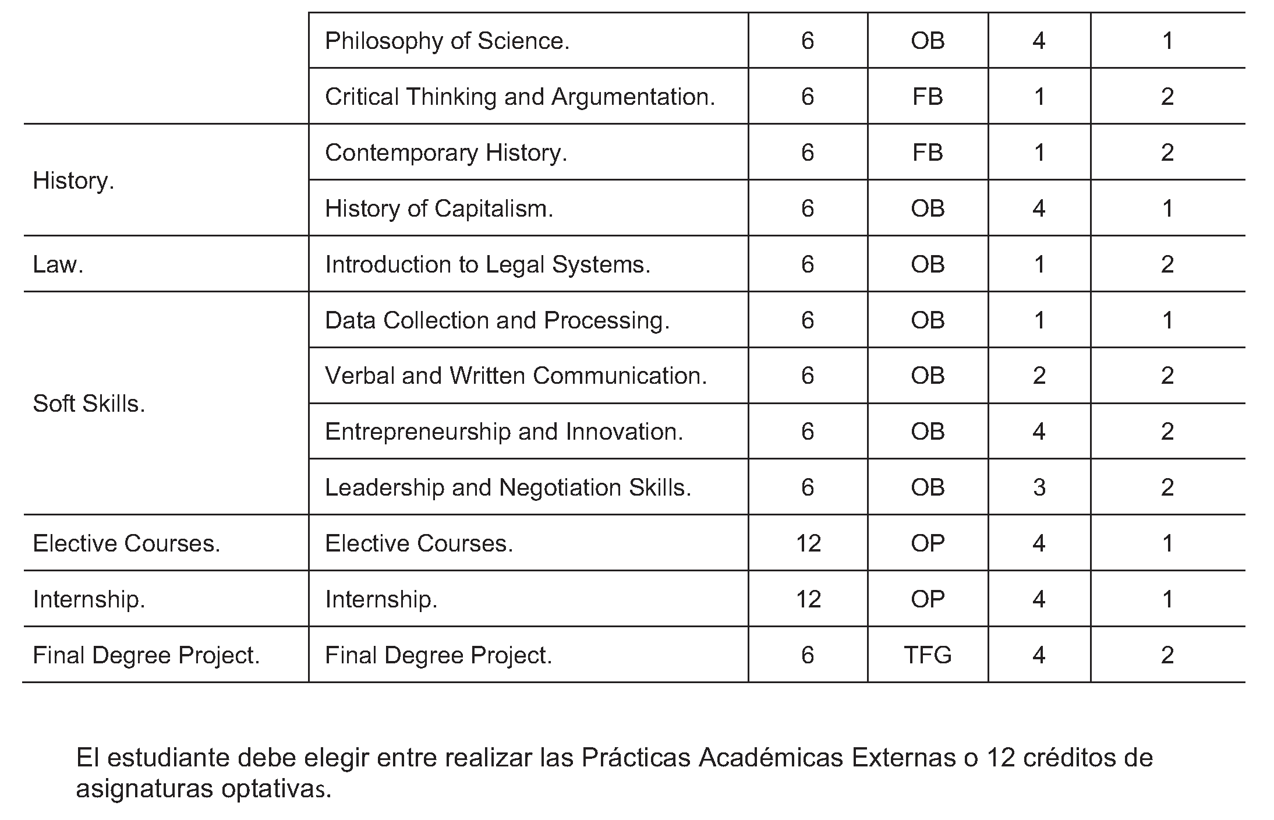This screenshot has height=820, width=1274.
Task: Click the "Philosophy of Science." course cell
Action: (x=447, y=41)
